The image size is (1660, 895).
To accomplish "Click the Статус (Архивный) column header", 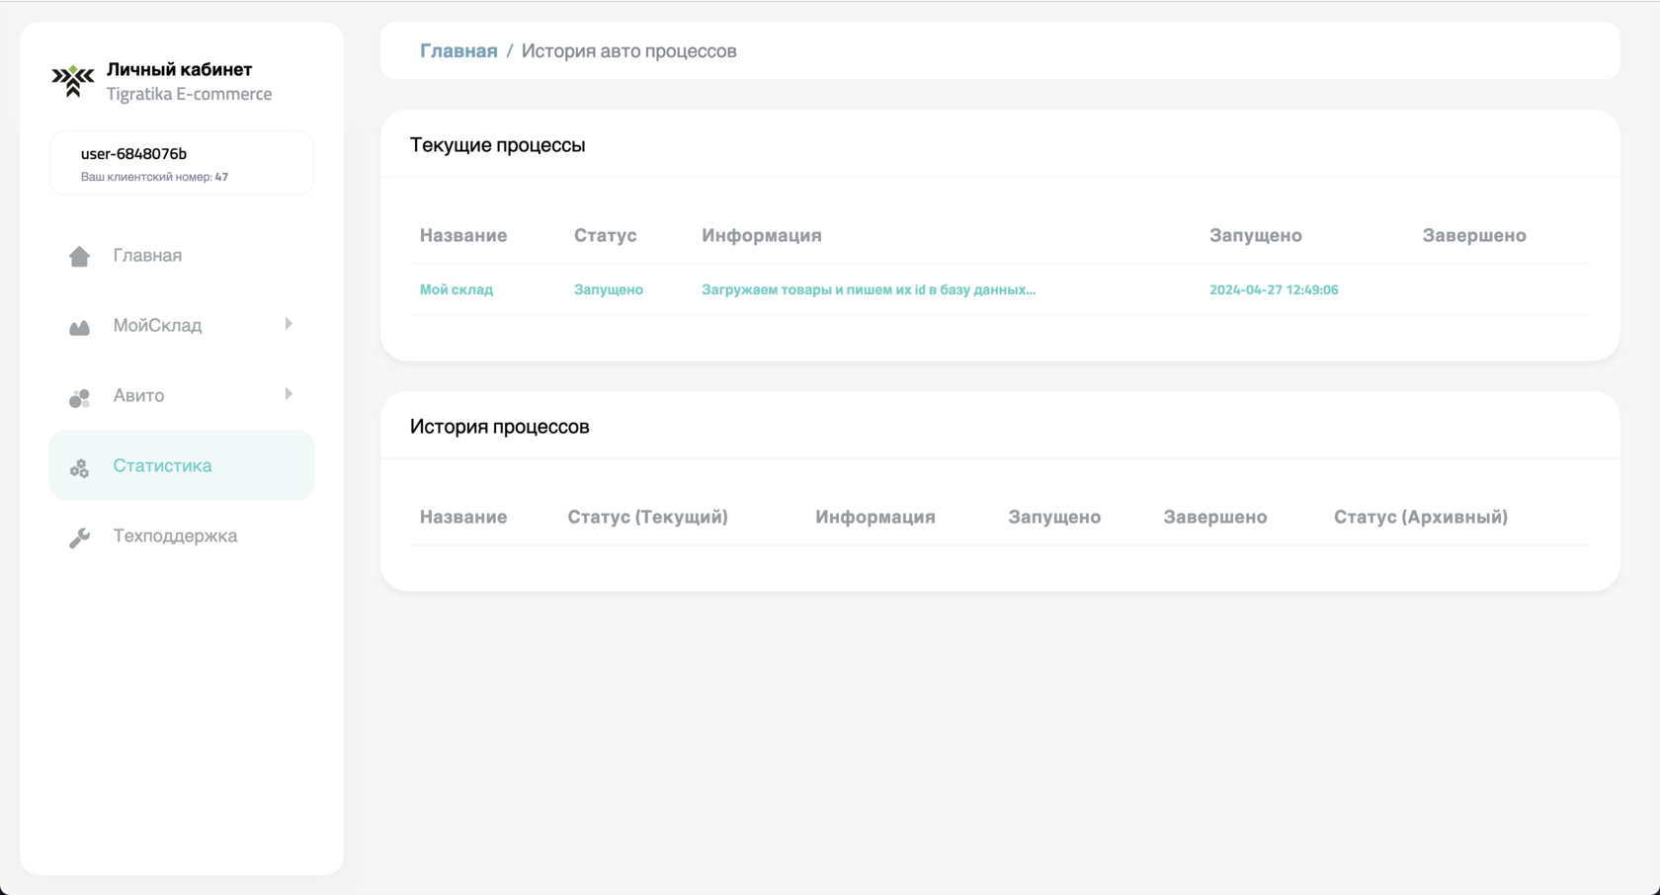I will coord(1421,517).
